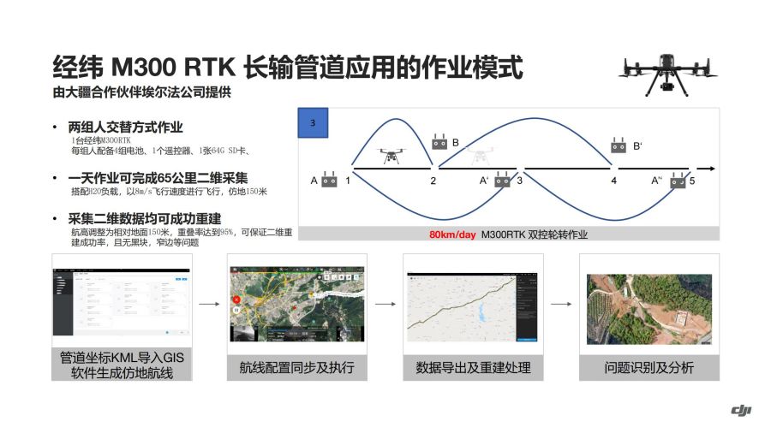Click subtitle '由大疆合作伙伴埃尔法公司提供'

coord(141,92)
